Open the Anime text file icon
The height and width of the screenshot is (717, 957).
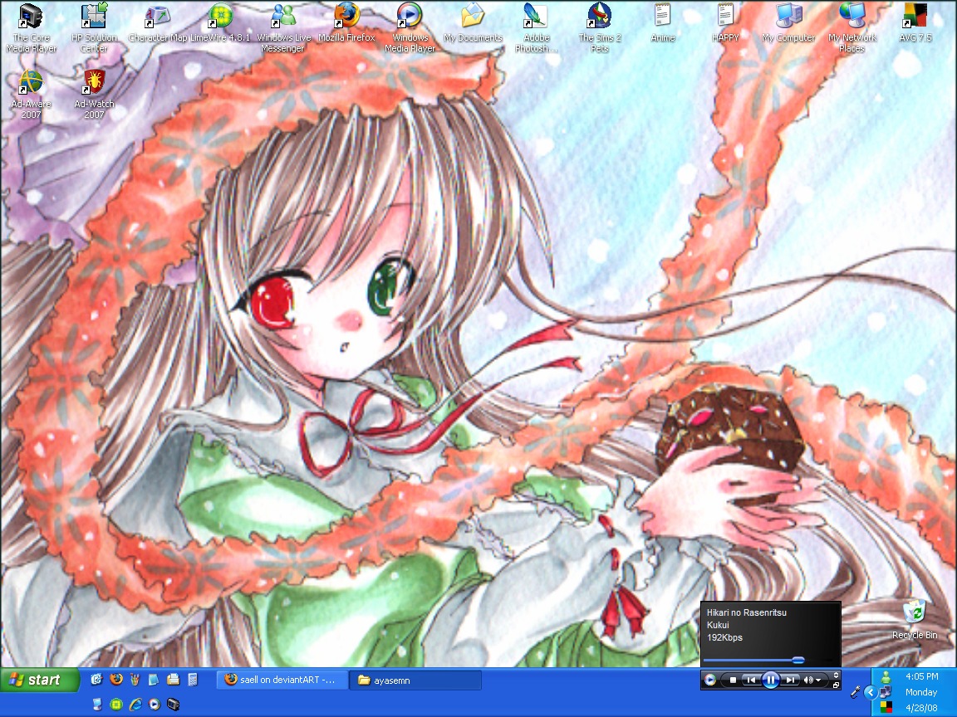(x=663, y=24)
